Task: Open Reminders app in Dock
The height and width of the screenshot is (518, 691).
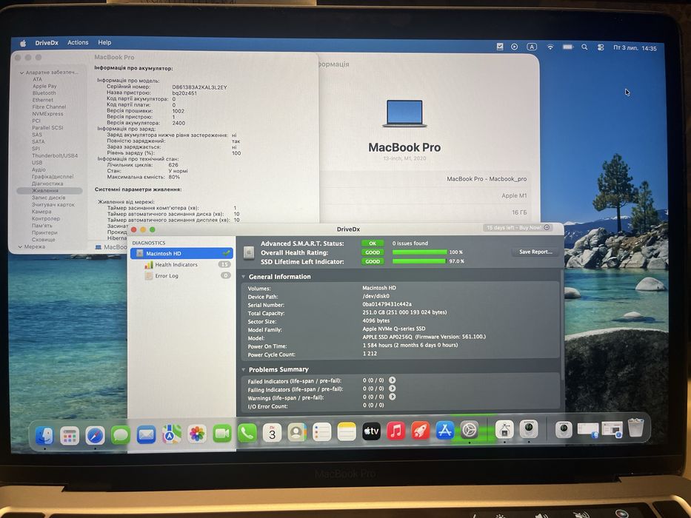Action: point(321,432)
